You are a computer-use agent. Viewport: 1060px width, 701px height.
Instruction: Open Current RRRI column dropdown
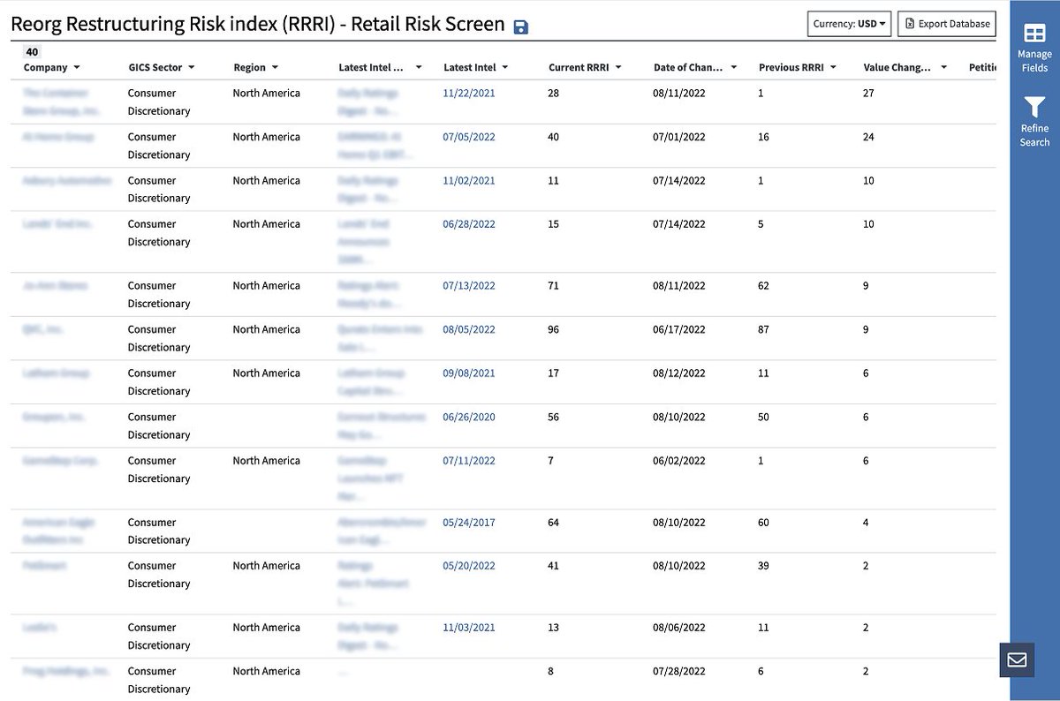pos(618,68)
